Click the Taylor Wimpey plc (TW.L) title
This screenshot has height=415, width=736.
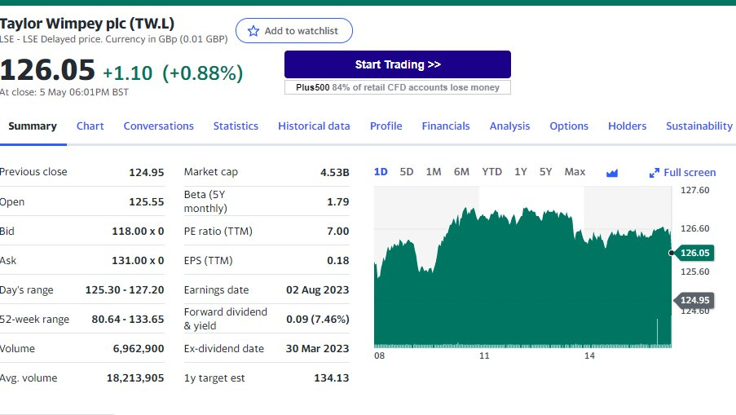point(87,23)
